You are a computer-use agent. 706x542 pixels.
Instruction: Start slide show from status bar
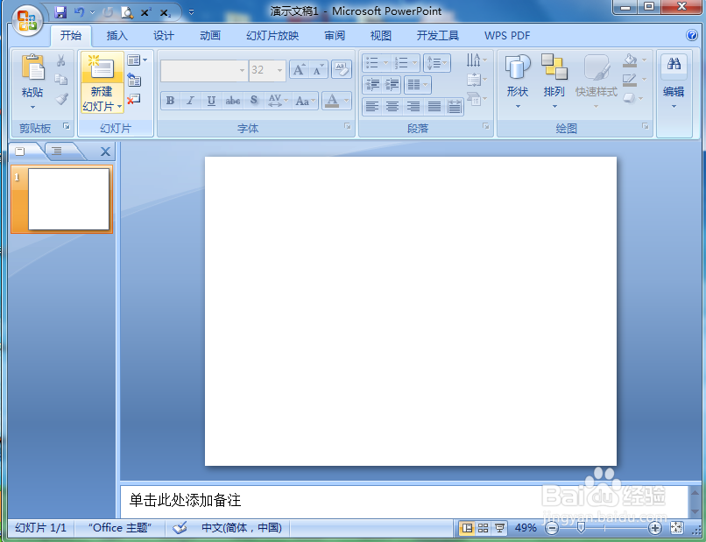[x=499, y=528]
